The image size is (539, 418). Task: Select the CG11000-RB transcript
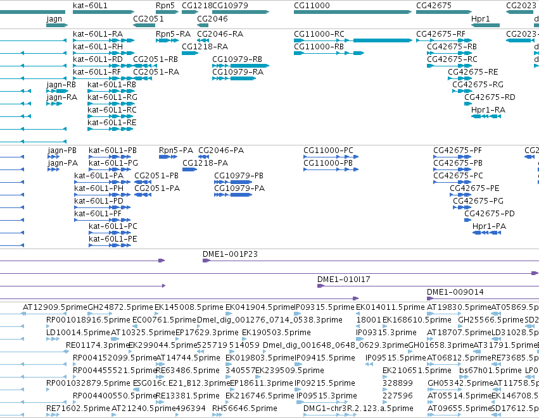(x=329, y=53)
